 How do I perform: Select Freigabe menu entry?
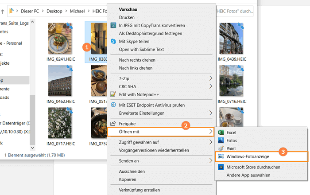click(127, 124)
